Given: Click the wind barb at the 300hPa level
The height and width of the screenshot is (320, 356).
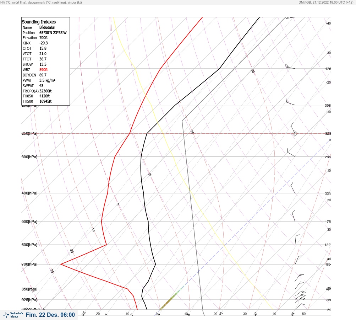Looking at the screenshot, I should [291, 153].
